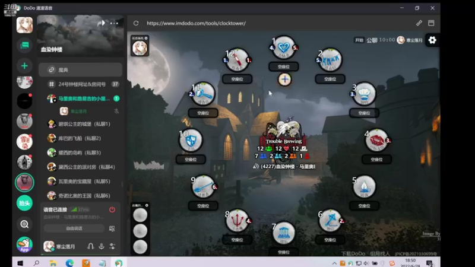Disconnect voice with red power icon
Image resolution: width=475 pixels, height=267 pixels.
click(x=112, y=209)
